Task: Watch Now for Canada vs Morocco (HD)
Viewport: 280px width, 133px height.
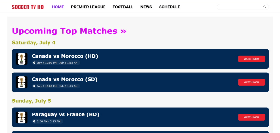Action: (x=251, y=59)
